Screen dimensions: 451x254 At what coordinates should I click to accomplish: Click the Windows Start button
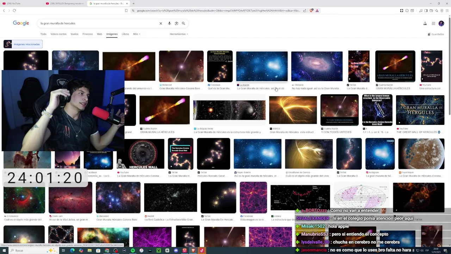tap(4, 250)
